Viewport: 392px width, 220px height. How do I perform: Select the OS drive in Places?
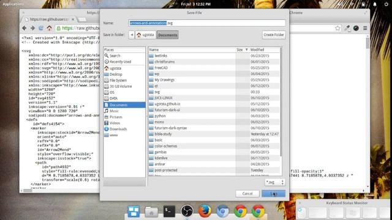tap(124, 92)
